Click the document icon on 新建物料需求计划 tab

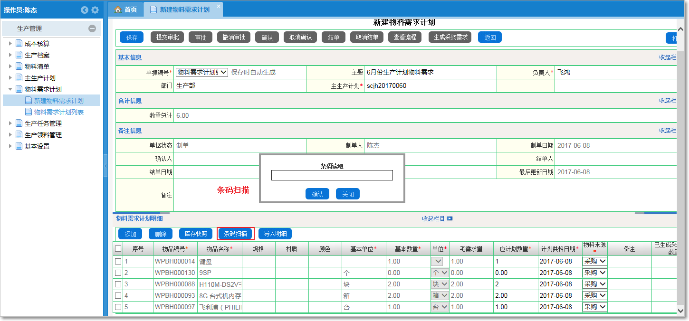tap(153, 9)
